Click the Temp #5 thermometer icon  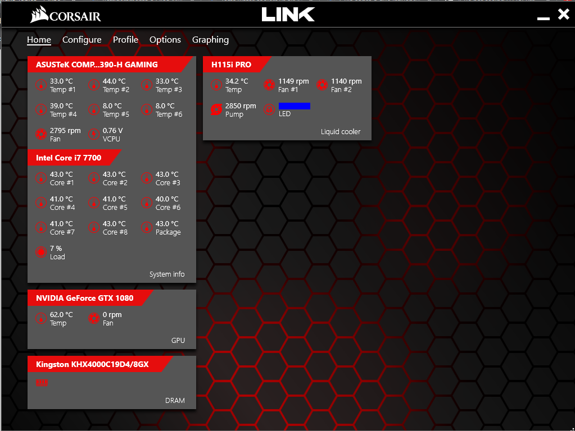tap(93, 109)
